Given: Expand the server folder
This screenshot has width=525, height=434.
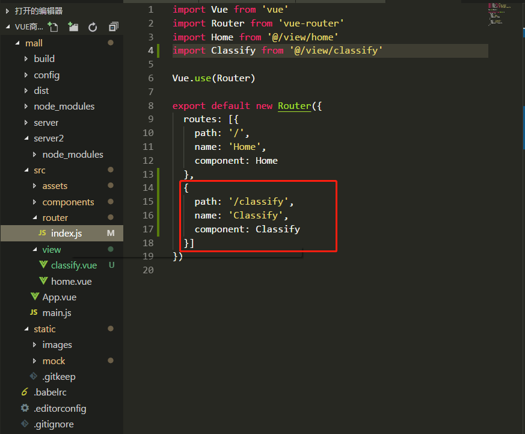Looking at the screenshot, I should pos(26,122).
